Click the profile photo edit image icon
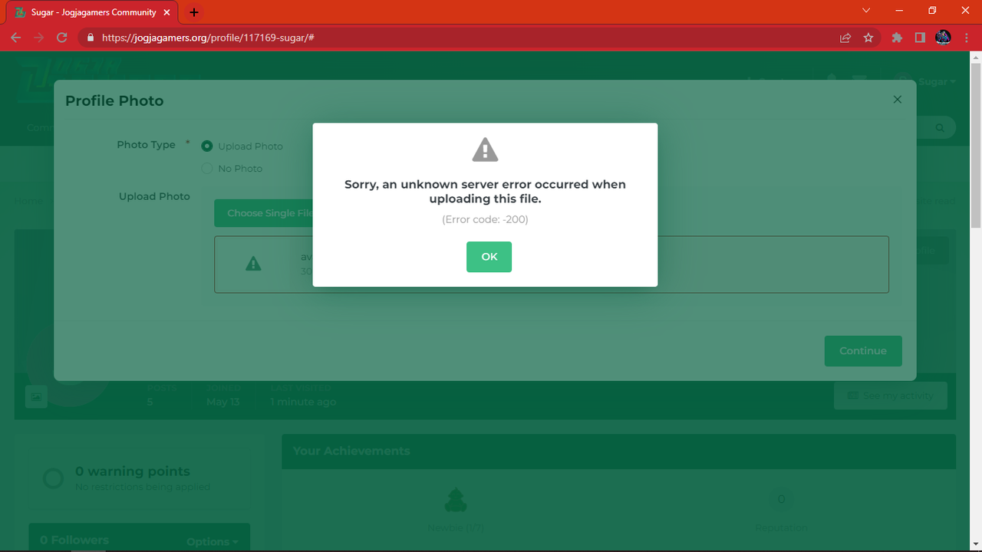982x552 pixels. pyautogui.click(x=36, y=396)
